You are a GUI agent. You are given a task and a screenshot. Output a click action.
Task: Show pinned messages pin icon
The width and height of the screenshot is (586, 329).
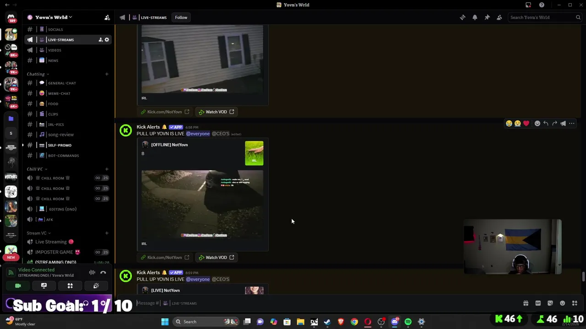click(487, 17)
